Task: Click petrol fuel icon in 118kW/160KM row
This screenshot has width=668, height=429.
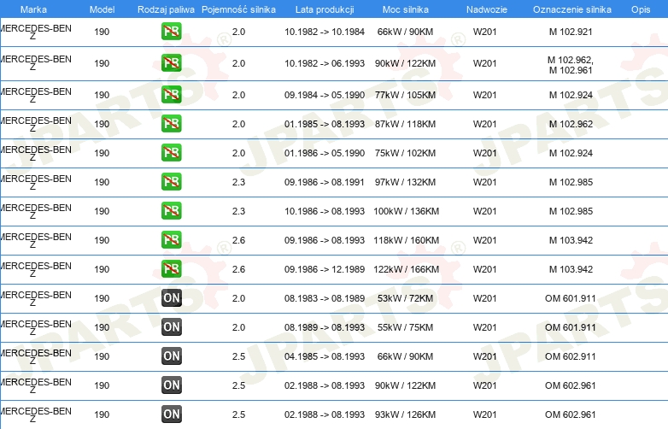Action: [x=171, y=240]
